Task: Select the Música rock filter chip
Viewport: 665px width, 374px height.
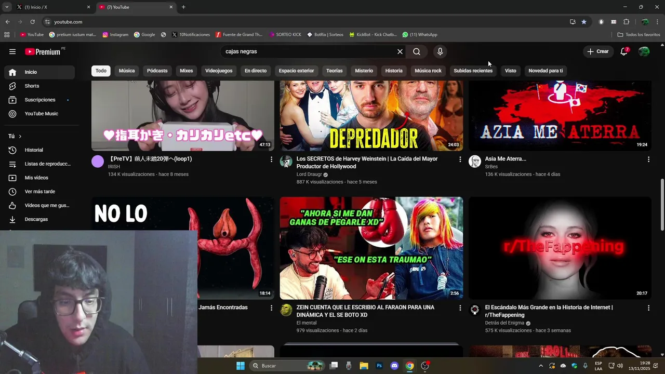Action: pyautogui.click(x=428, y=71)
